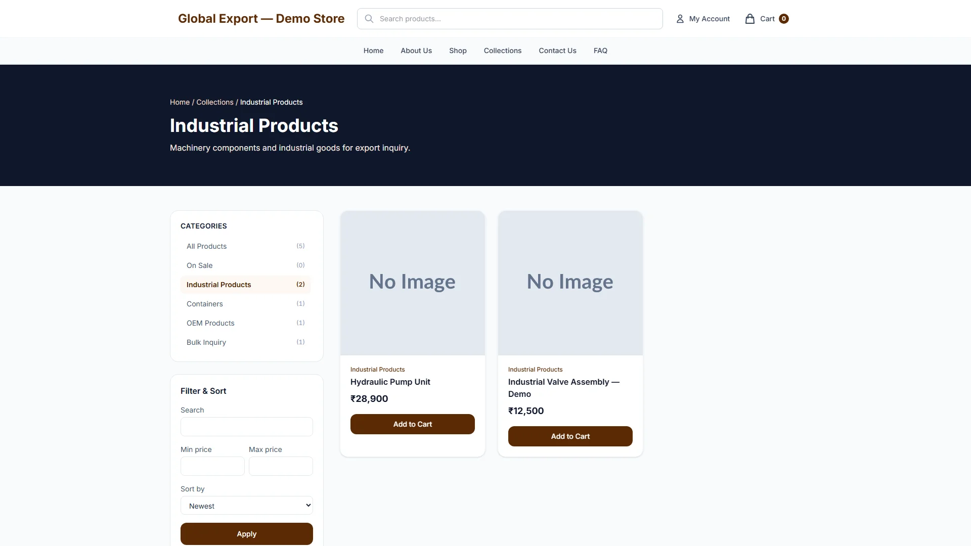Viewport: 971px width, 546px height.
Task: Click the Global Export Demo Store logo
Action: 261,19
